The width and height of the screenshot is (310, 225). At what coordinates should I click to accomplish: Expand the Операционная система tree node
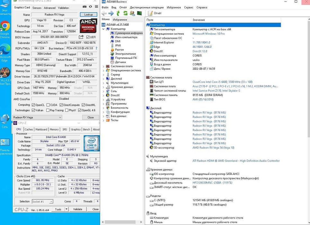(103, 70)
